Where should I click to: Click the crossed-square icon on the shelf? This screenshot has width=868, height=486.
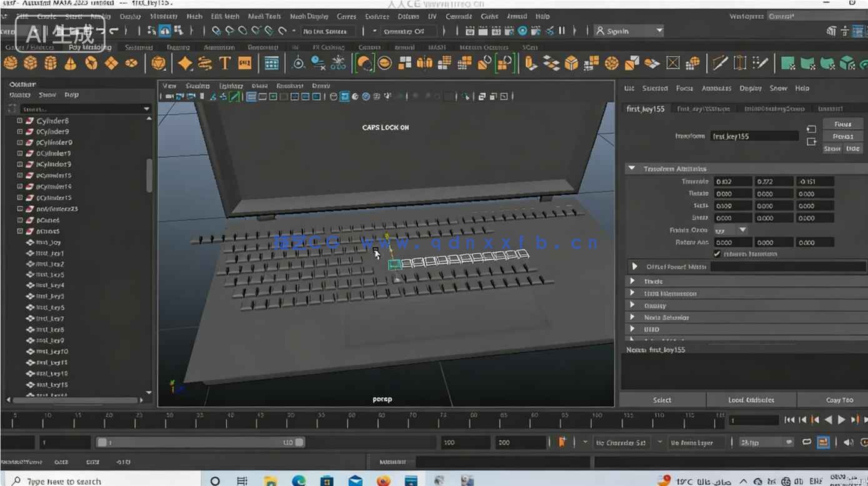click(x=672, y=63)
